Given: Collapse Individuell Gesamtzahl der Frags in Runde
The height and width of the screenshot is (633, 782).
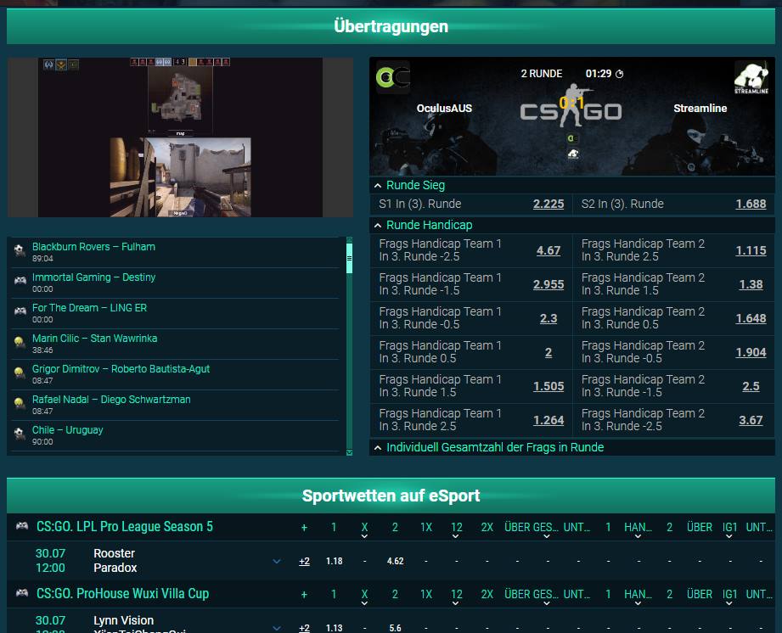Looking at the screenshot, I should 378,447.
